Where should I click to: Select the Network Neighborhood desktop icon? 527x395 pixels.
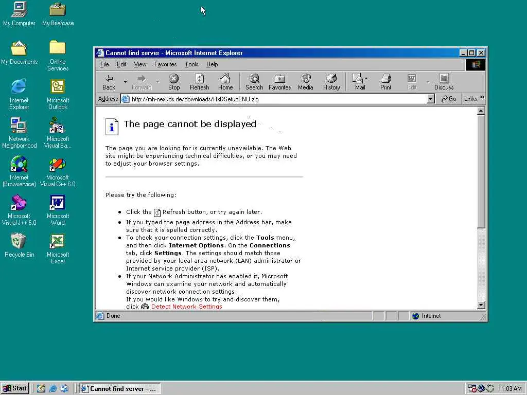tap(19, 133)
